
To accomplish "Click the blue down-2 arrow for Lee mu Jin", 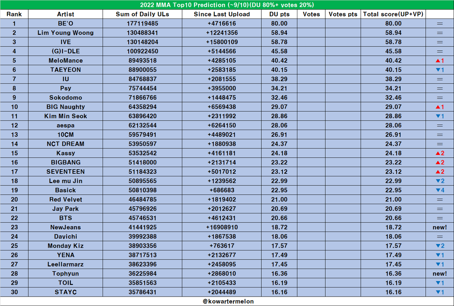I will (x=440, y=181).
